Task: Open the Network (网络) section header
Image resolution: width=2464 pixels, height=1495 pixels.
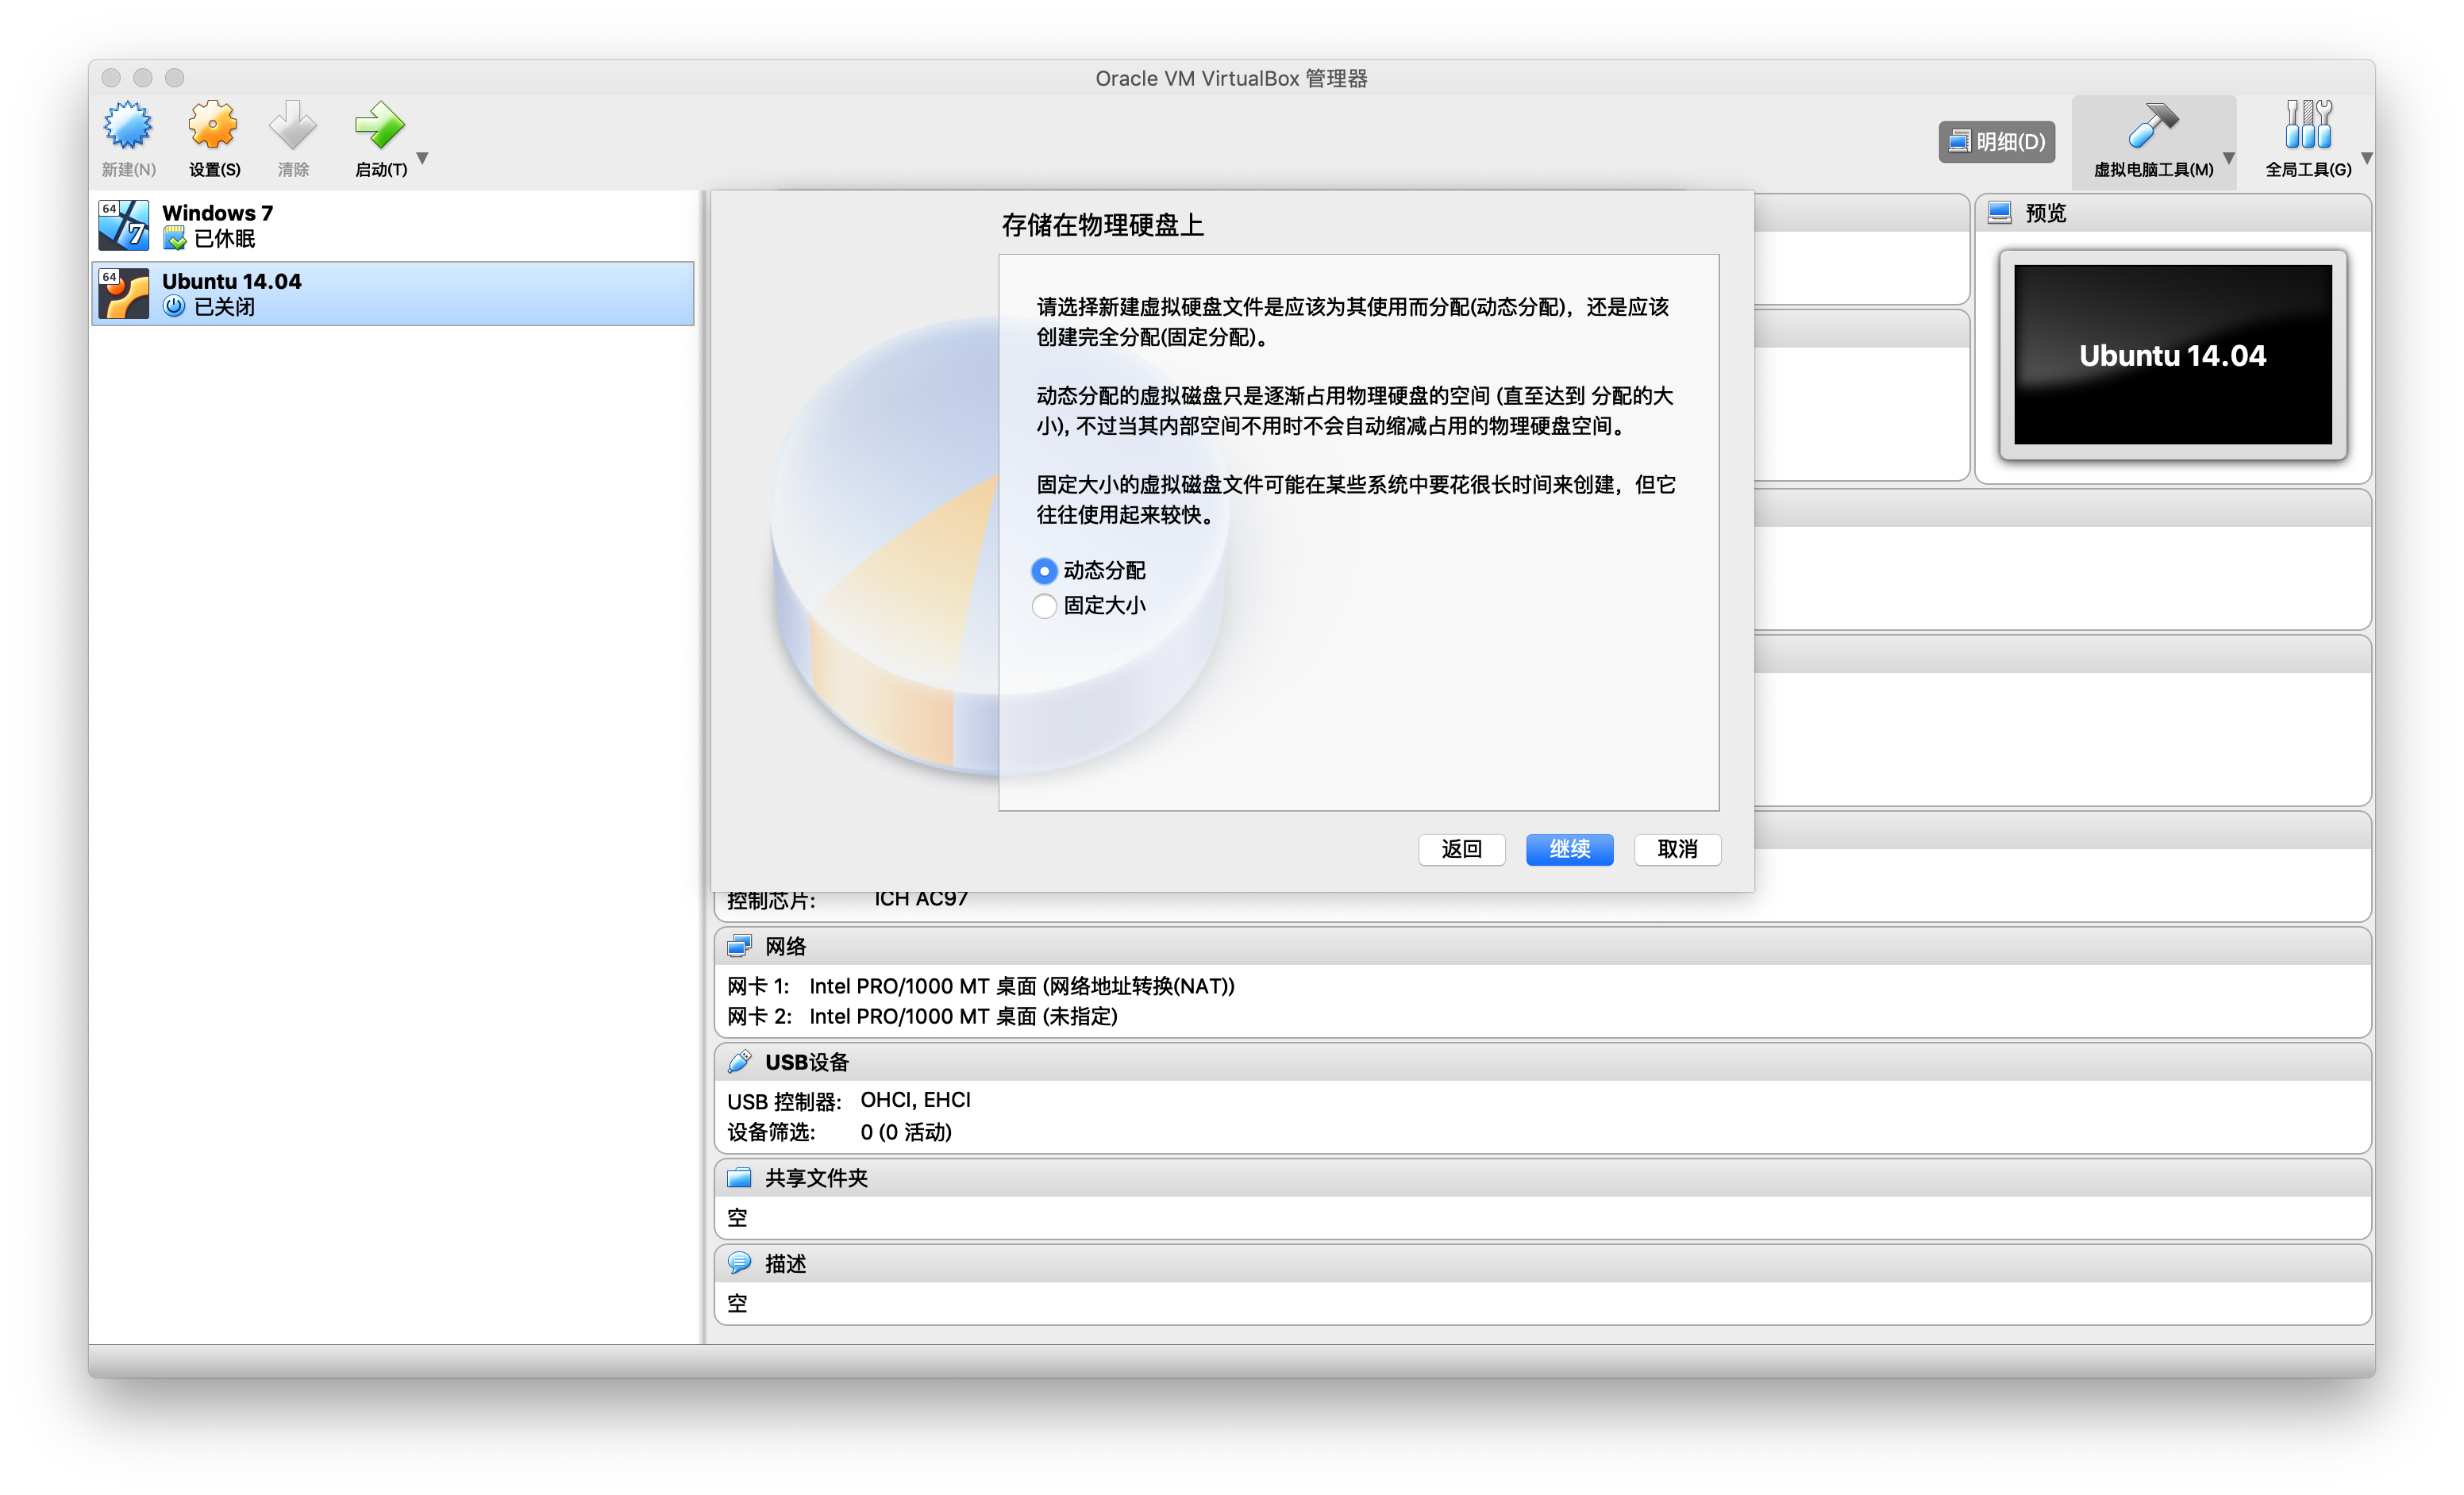Action: [x=1543, y=947]
